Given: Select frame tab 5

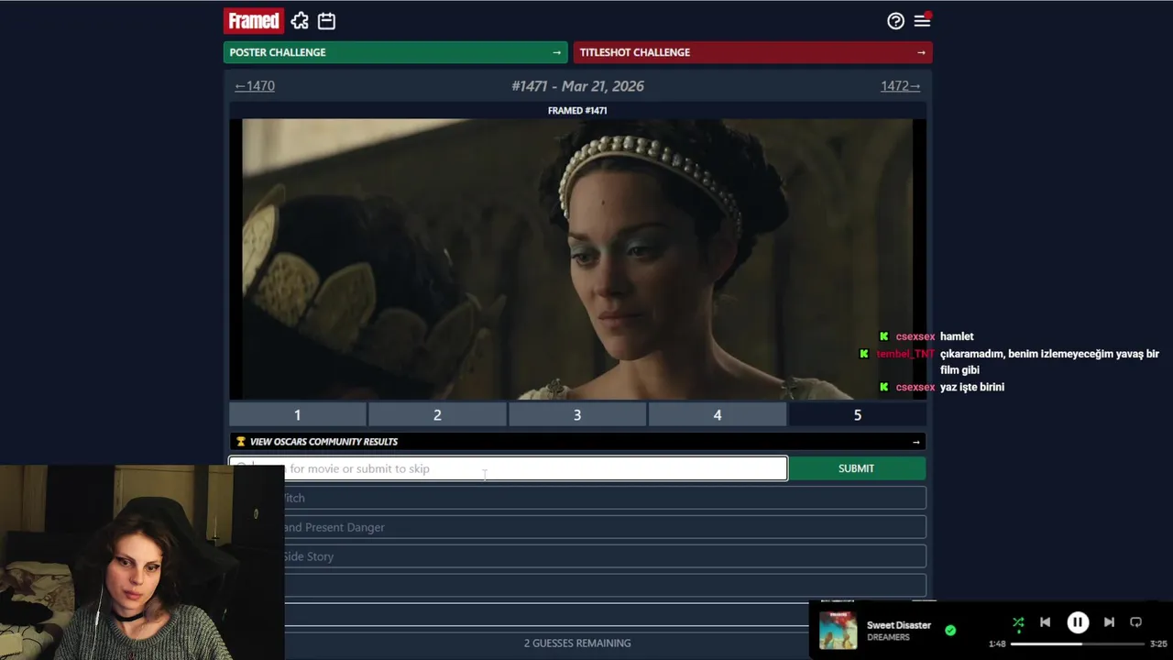Looking at the screenshot, I should [x=858, y=415].
